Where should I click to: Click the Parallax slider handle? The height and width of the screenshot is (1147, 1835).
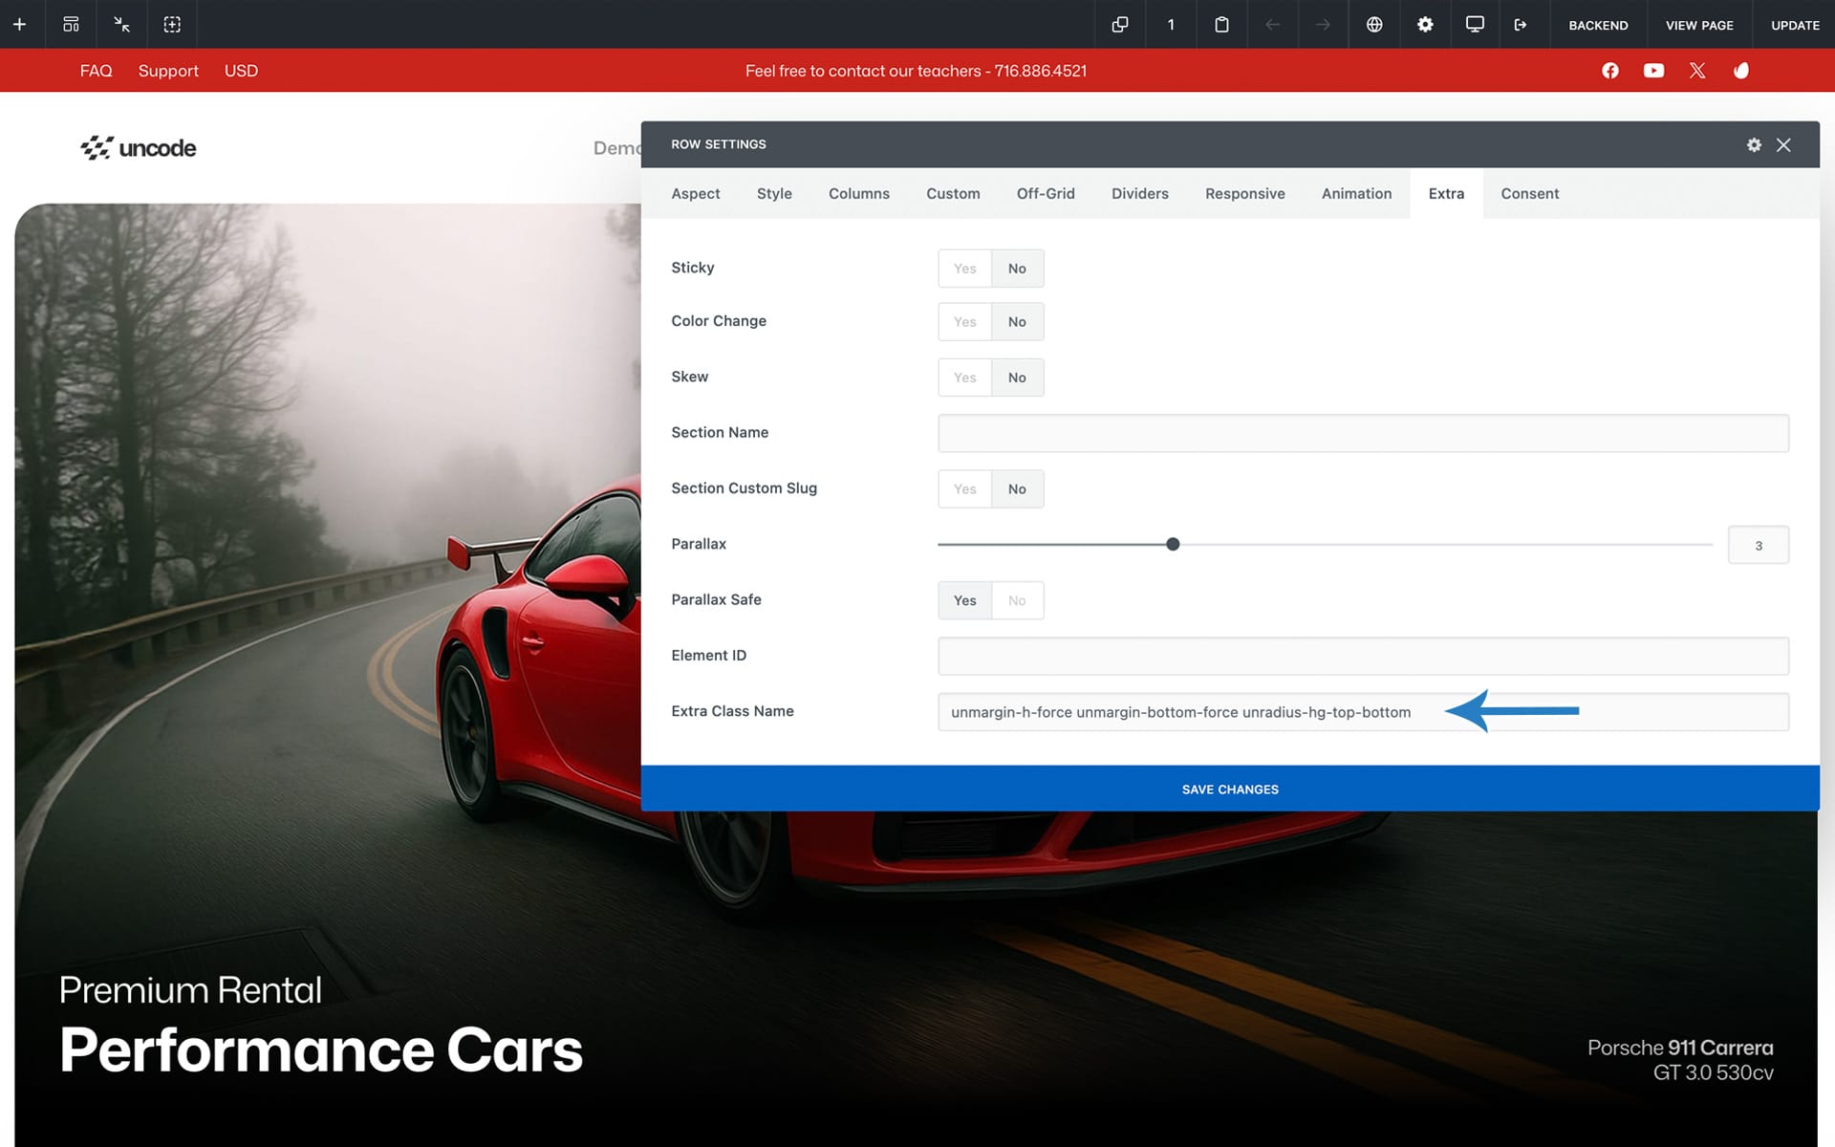[x=1173, y=545]
